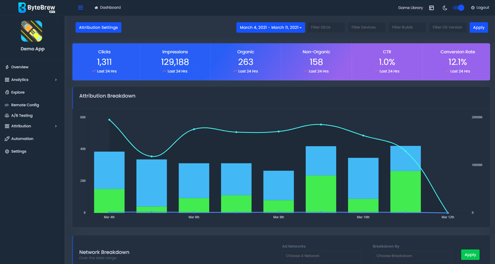The width and height of the screenshot is (495, 264).
Task: Open the Choose A Network dropdown
Action: 321,256
